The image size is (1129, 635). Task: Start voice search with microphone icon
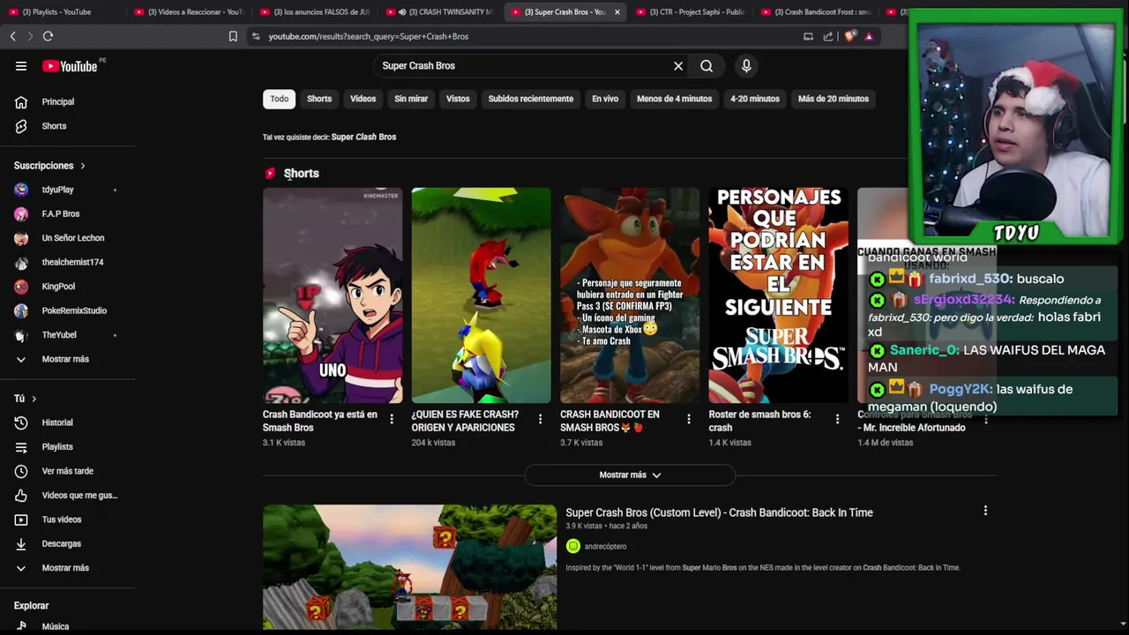pos(746,66)
